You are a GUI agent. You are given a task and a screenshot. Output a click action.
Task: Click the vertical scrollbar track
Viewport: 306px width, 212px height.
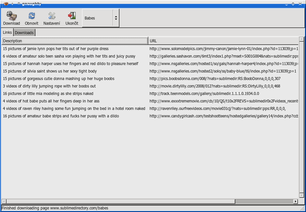[x=301, y=117]
